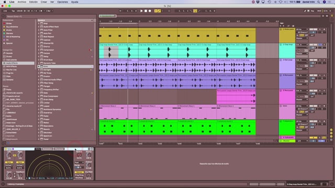The width and height of the screenshot is (335, 188).
Task: Select Audio Effects category in browser
Action: tap(18, 63)
